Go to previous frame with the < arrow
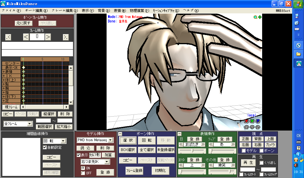 coord(26,37)
